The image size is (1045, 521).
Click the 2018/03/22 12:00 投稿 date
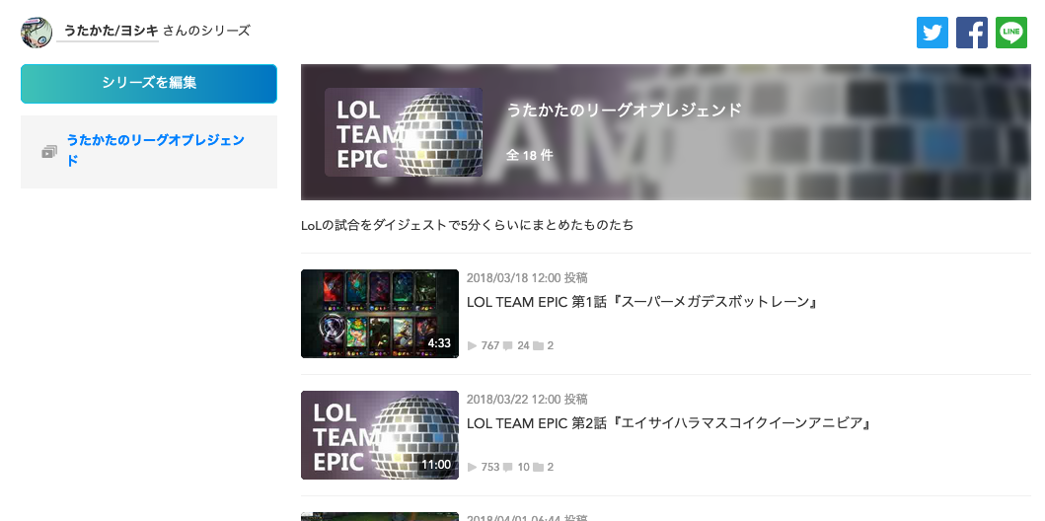pyautogui.click(x=527, y=399)
